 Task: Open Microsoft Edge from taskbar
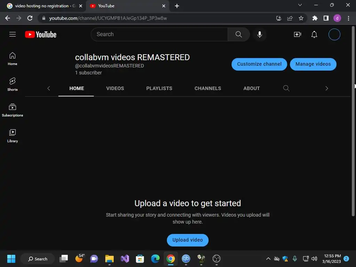155,259
